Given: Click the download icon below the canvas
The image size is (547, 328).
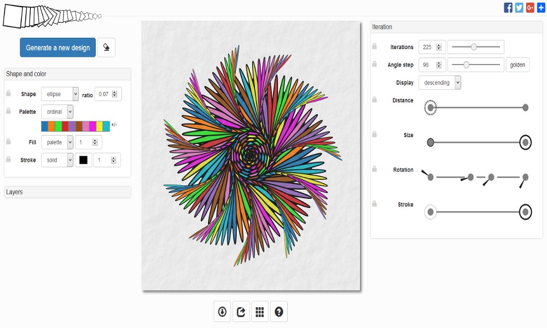Looking at the screenshot, I should (x=222, y=312).
